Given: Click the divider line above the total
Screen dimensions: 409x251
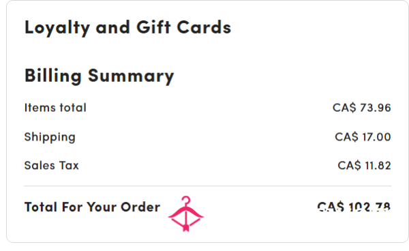Looking at the screenshot, I should (208, 186).
